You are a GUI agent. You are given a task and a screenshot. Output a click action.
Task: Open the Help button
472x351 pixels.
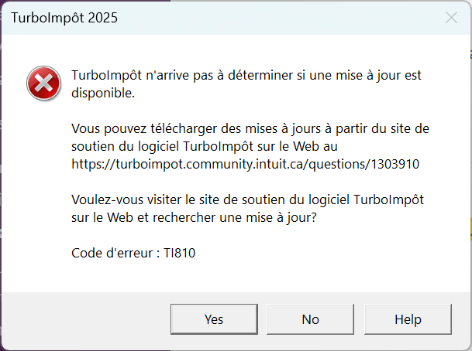(x=408, y=319)
